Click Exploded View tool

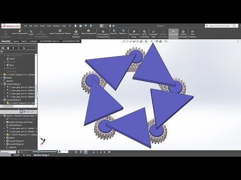[153, 34]
